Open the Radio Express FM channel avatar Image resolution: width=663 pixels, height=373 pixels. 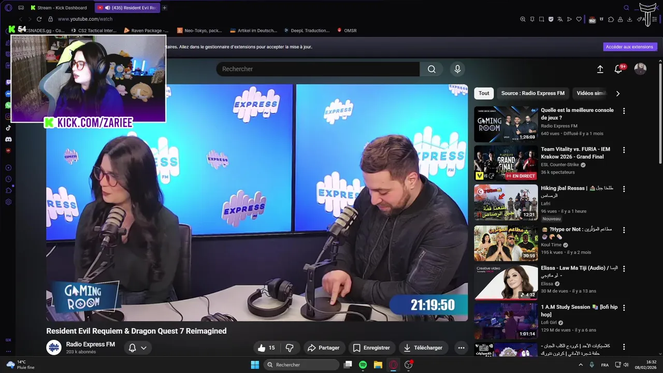(x=54, y=348)
